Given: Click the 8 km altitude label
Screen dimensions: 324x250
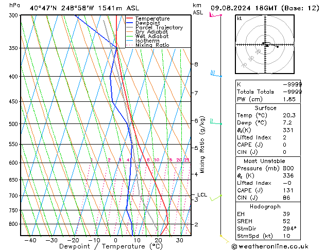Looking at the screenshot, I should [x=196, y=64].
